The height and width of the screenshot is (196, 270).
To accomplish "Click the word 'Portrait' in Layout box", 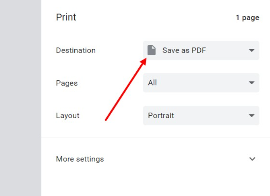I will click(x=161, y=116).
